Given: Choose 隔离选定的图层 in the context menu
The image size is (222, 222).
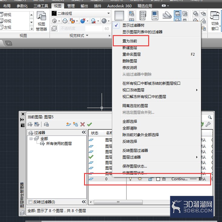Looking at the screenshot, I should point(157,106).
